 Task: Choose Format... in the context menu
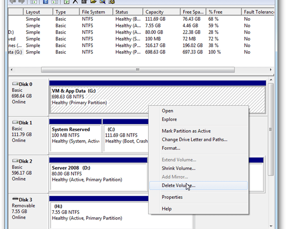pos(198,148)
